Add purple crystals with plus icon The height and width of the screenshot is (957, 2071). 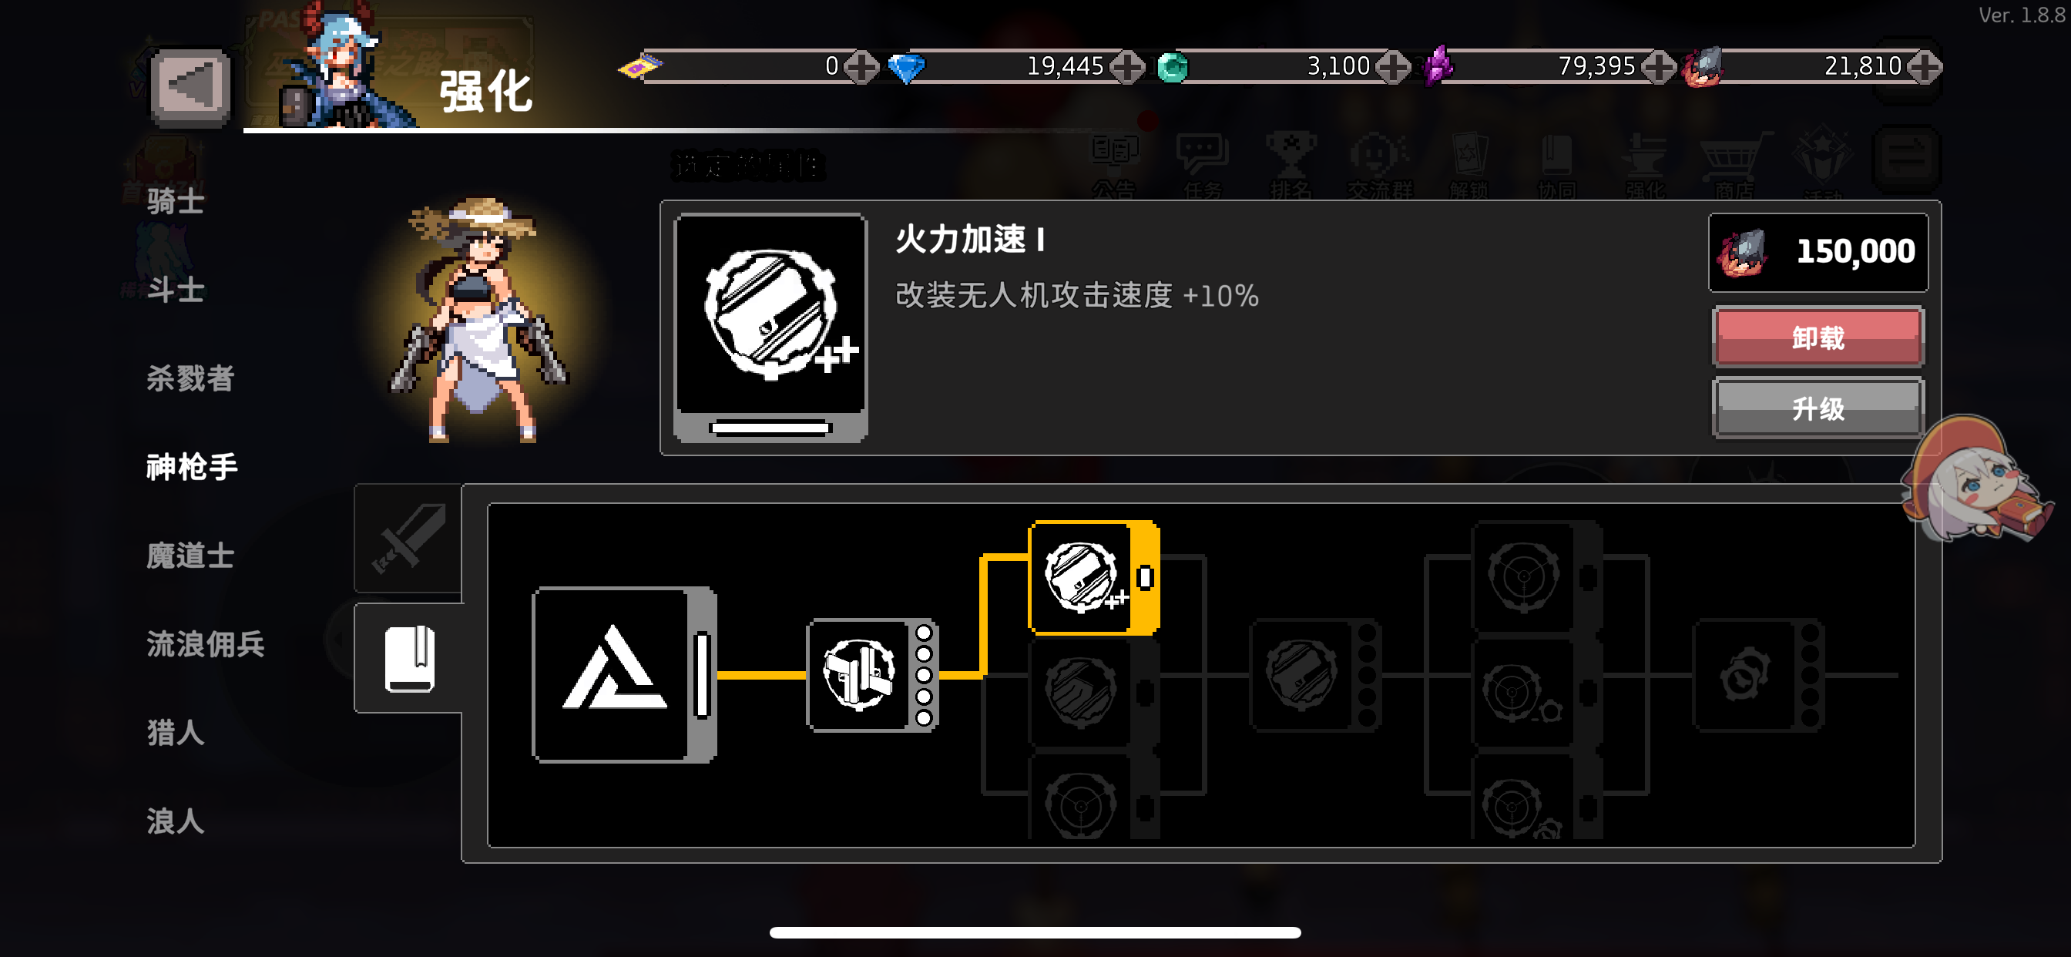(1660, 67)
